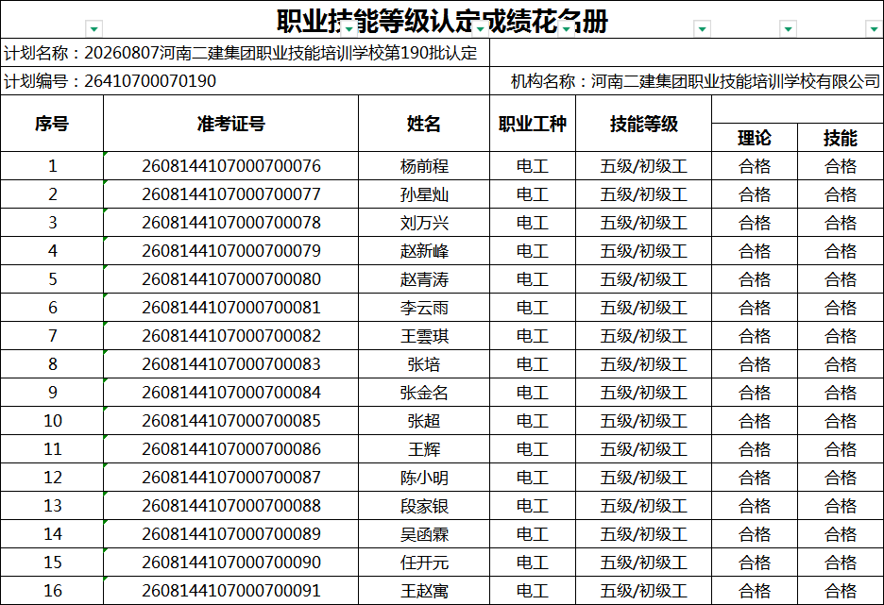
Task: Select the 序号 column header
Action: coord(52,124)
